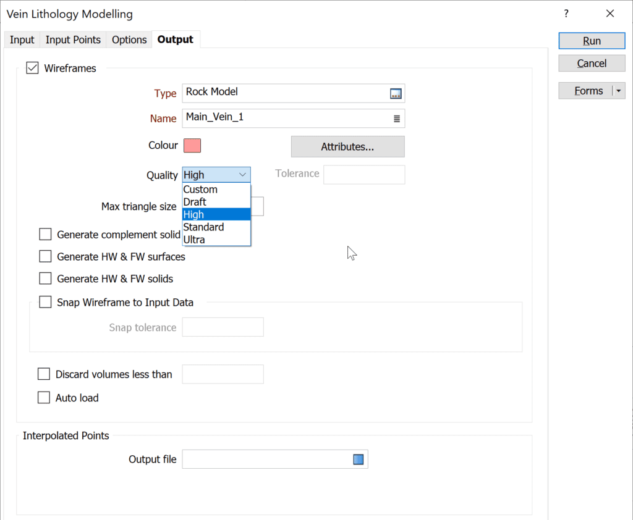Switch to the Input Points tab

point(73,40)
